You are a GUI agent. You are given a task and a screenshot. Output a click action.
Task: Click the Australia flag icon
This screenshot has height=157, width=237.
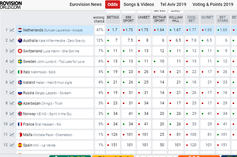tap(20, 41)
